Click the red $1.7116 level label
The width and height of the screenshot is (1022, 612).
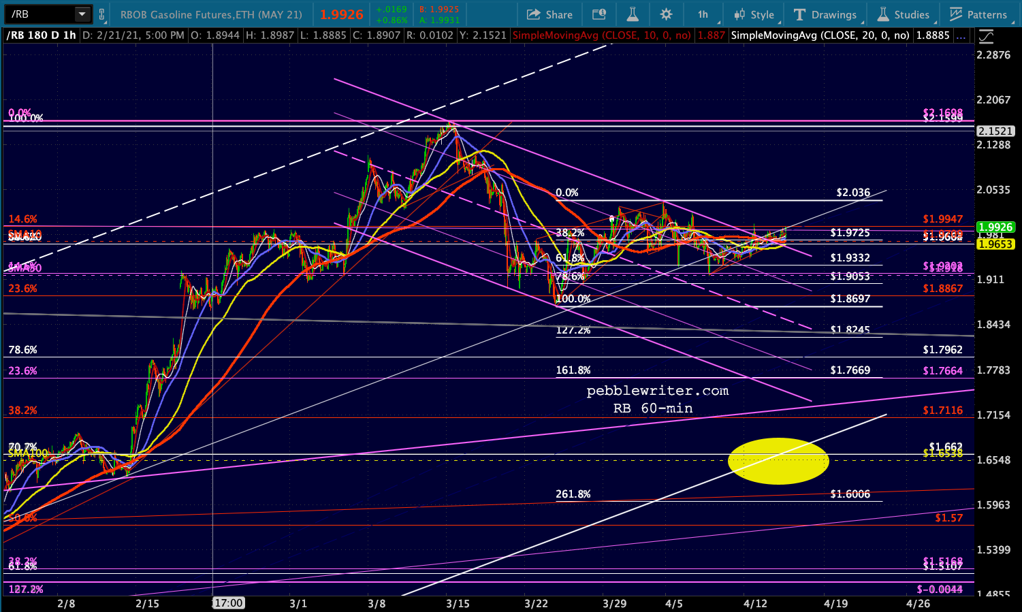pyautogui.click(x=943, y=410)
